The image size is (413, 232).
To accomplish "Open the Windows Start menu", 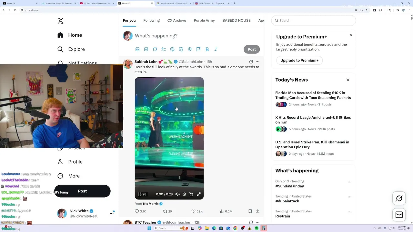I will coord(149,228).
